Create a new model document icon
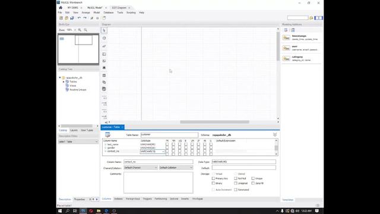This screenshot has height=214, width=380. pos(61,18)
